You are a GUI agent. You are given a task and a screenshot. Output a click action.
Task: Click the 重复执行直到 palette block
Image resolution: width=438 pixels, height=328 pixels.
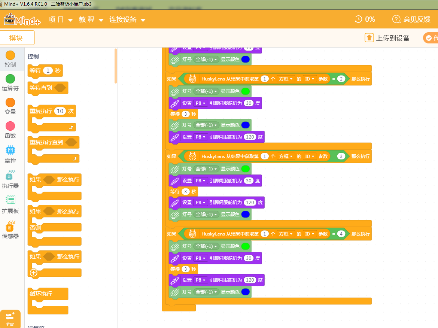click(54, 150)
